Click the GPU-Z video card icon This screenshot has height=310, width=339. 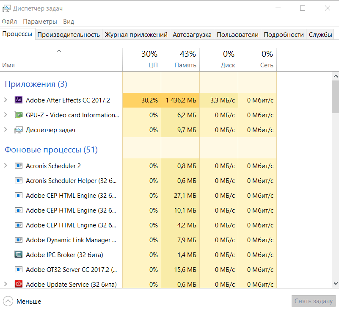point(19,115)
